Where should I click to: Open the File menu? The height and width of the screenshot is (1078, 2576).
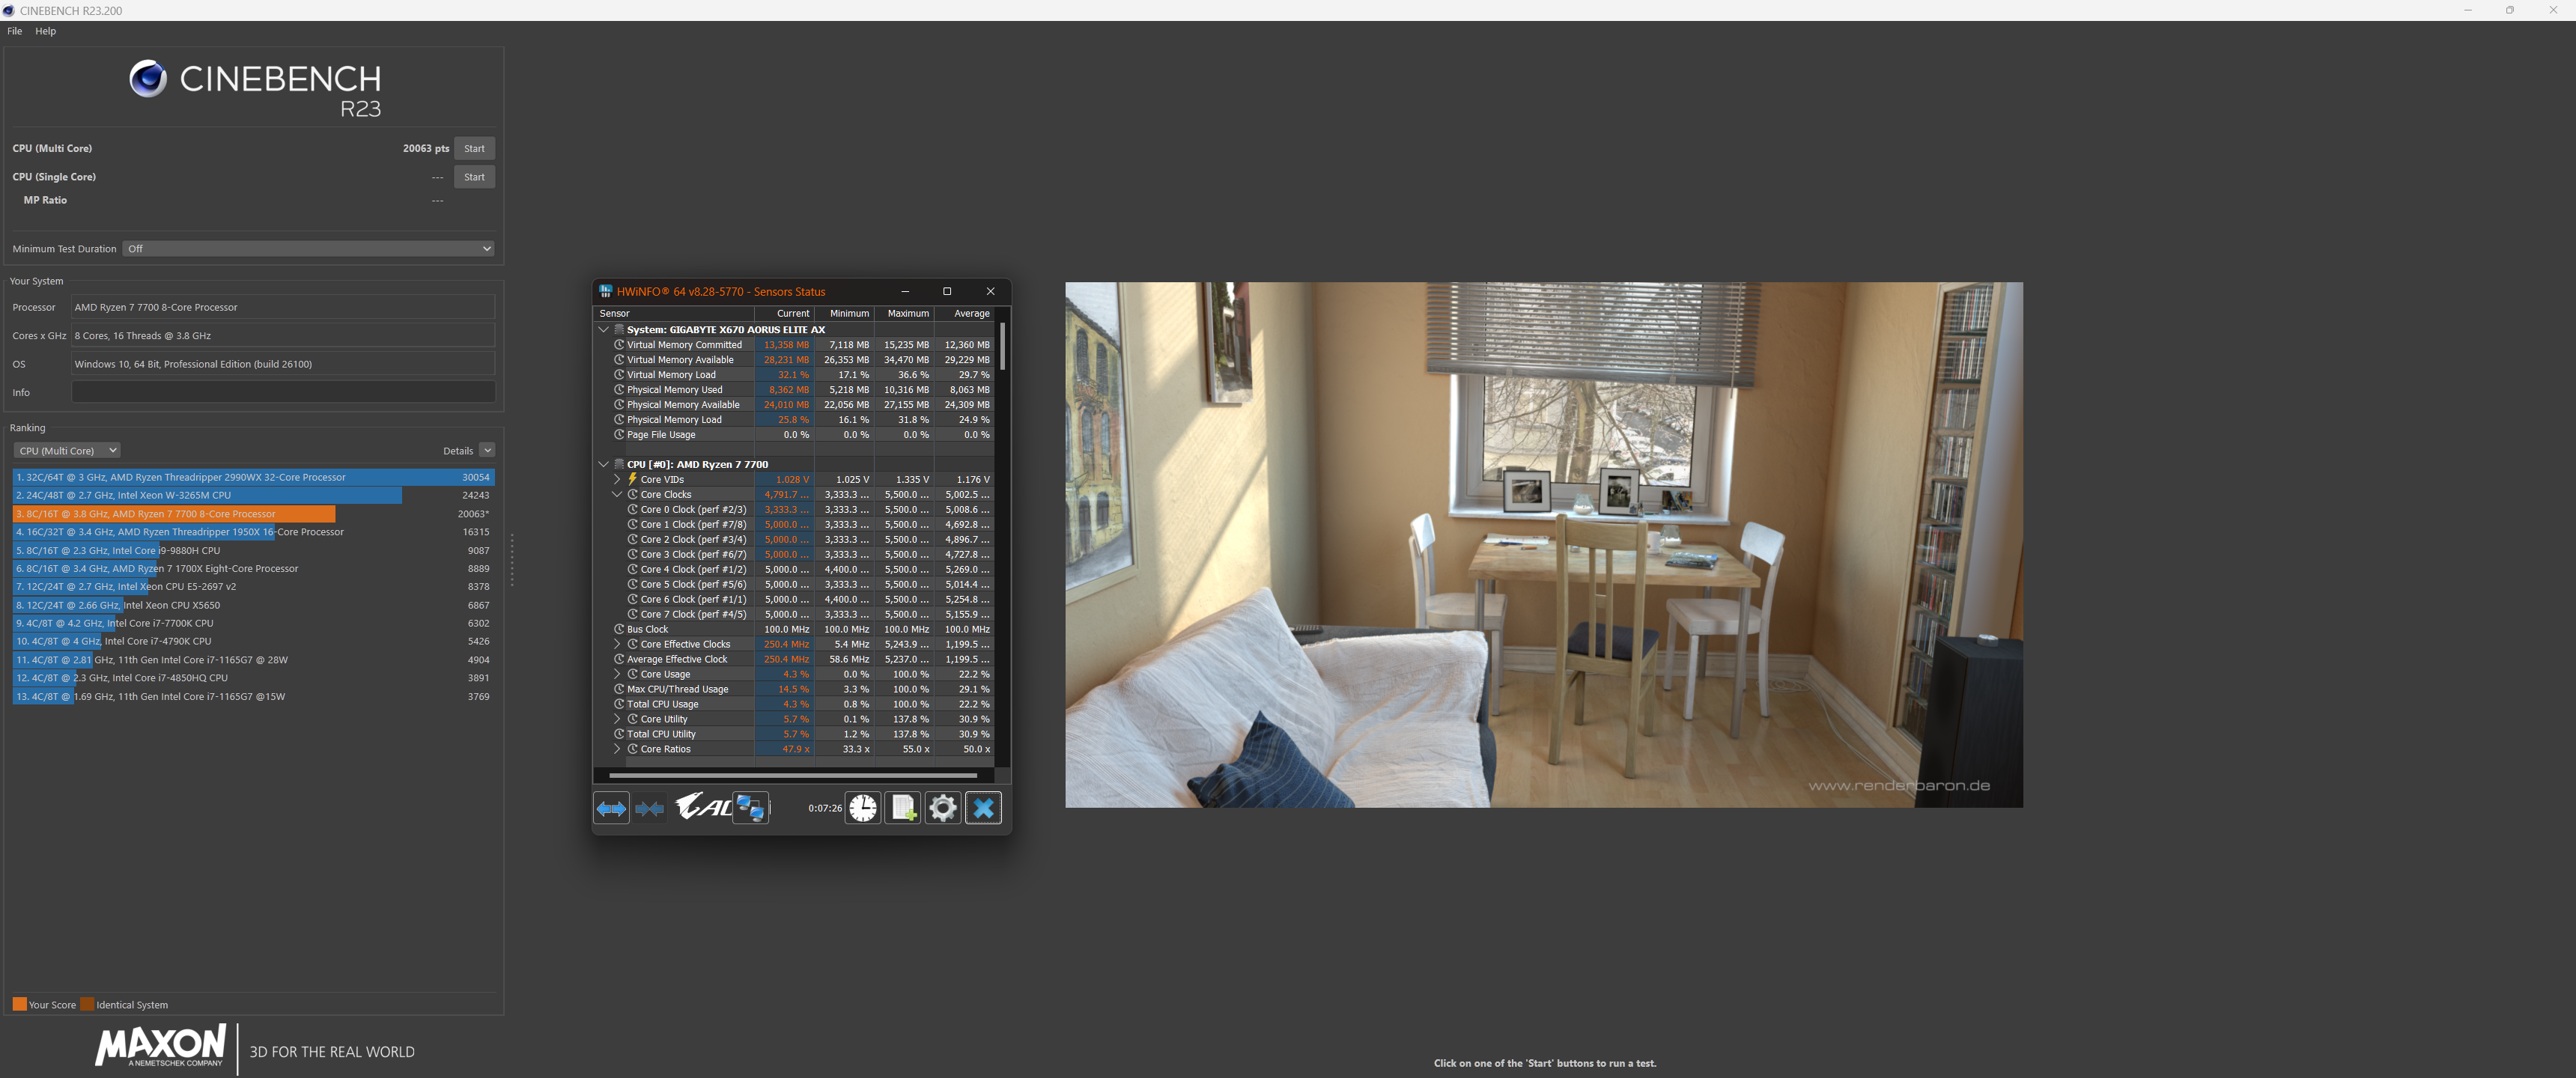pos(14,31)
